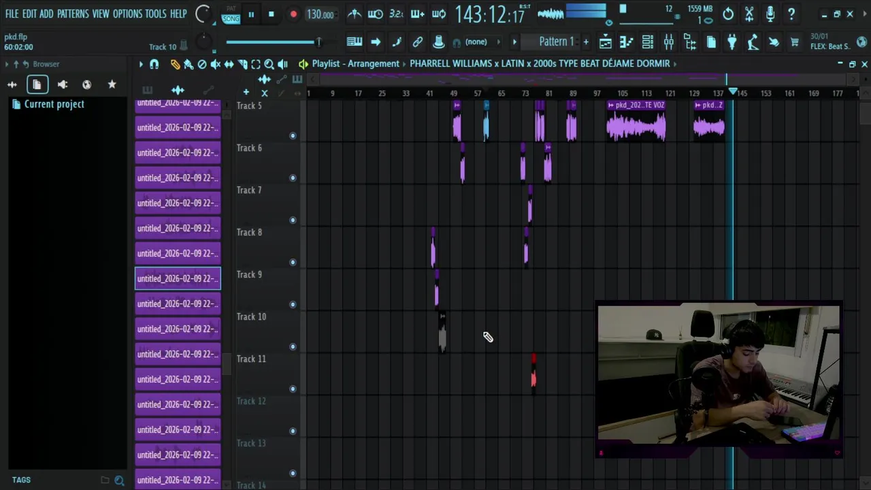This screenshot has height=490, width=871.
Task: Open the ADD menu
Action: coord(46,14)
